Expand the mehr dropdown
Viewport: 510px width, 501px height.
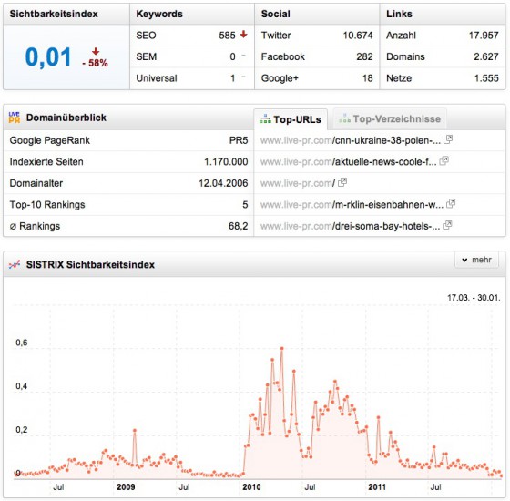476,260
